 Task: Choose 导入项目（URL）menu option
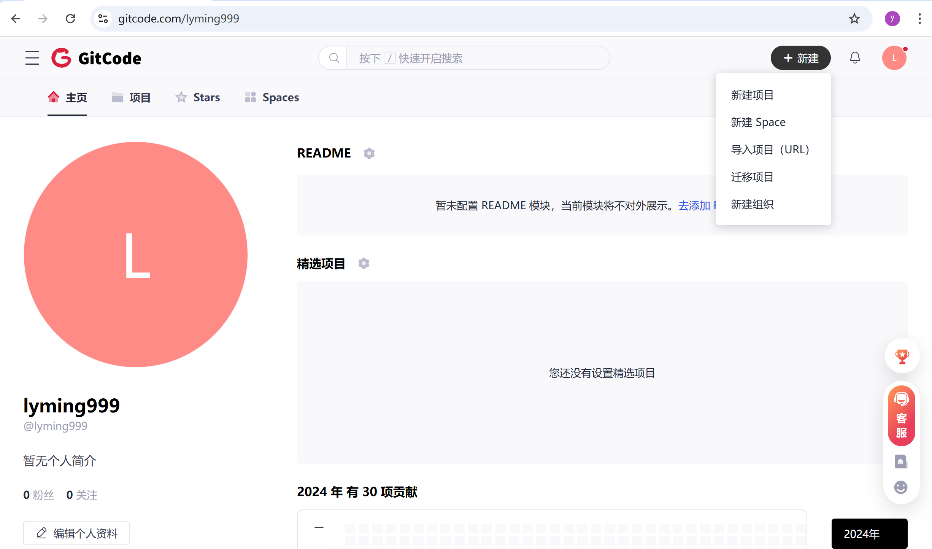770,149
